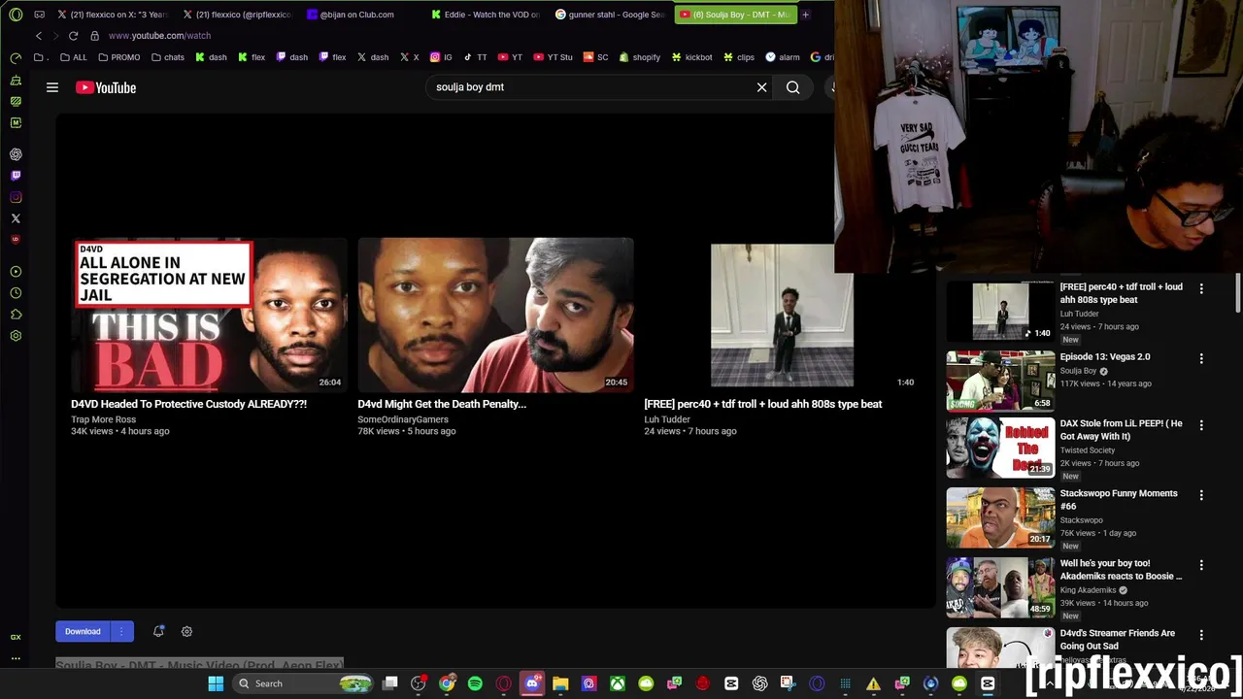This screenshot has height=699, width=1243.
Task: Open Discord from the taskbar
Action: [x=532, y=683]
